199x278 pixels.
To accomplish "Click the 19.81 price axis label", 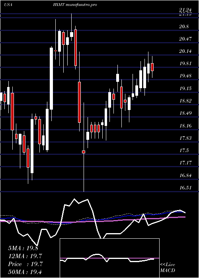I will tap(186, 64).
